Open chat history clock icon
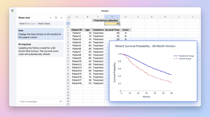 point(56,18)
